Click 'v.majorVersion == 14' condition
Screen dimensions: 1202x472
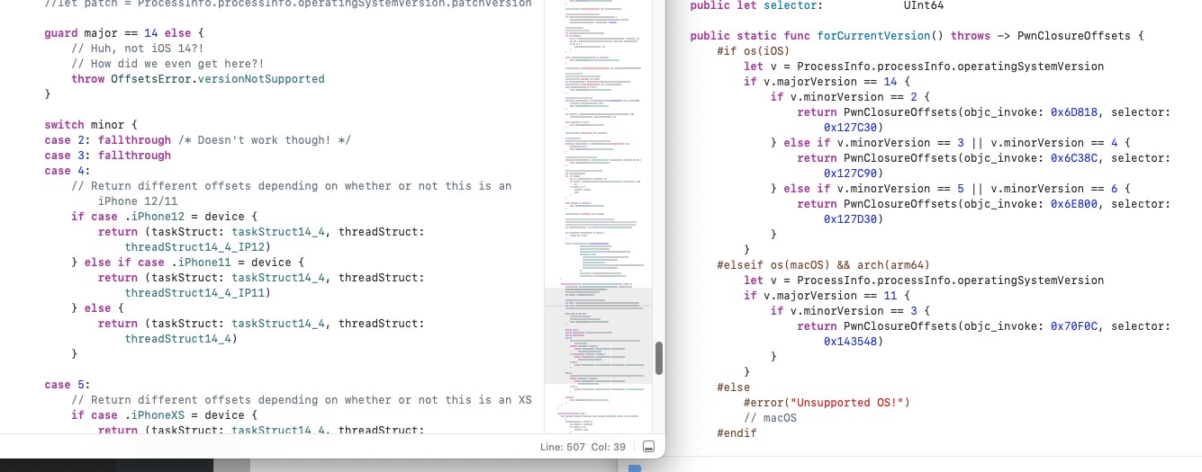pos(828,83)
